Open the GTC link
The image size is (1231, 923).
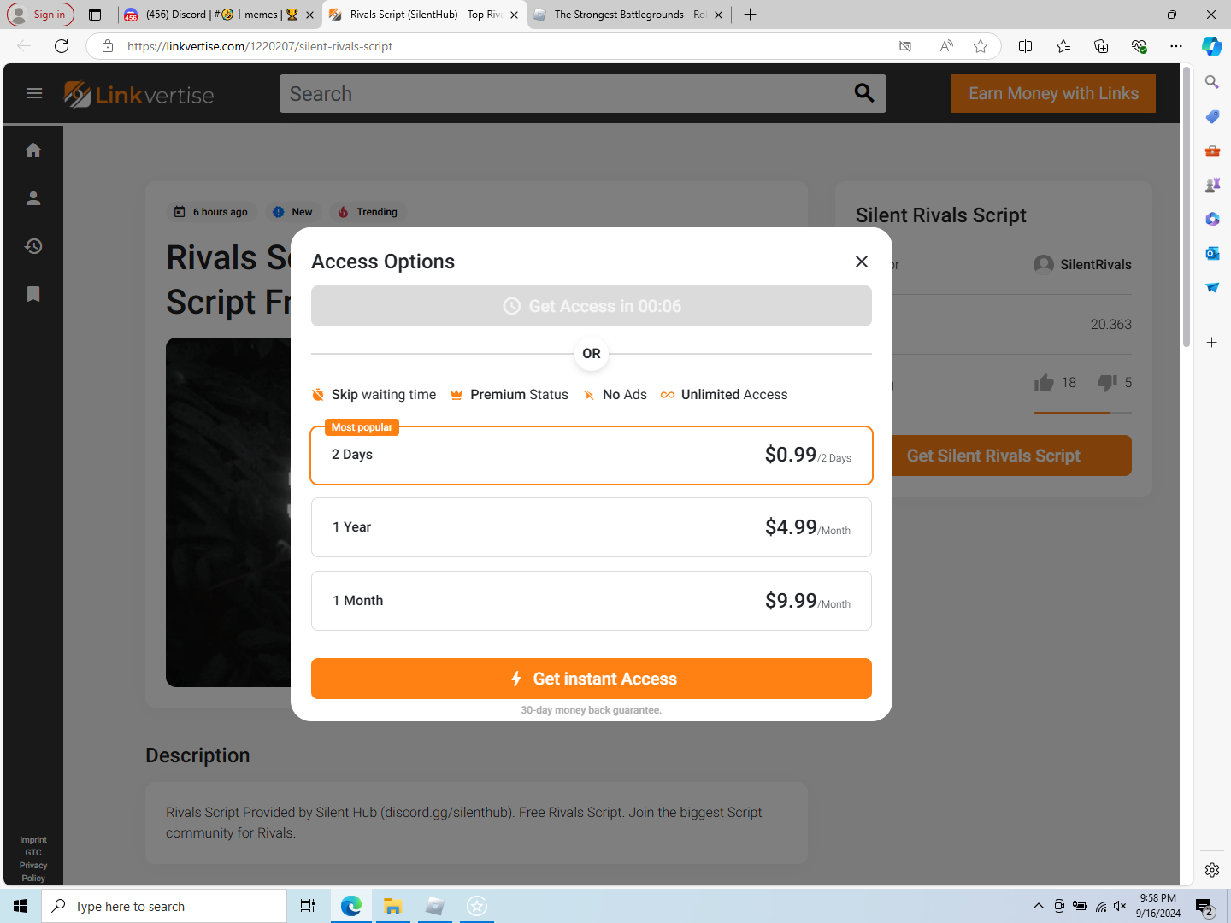coord(33,853)
